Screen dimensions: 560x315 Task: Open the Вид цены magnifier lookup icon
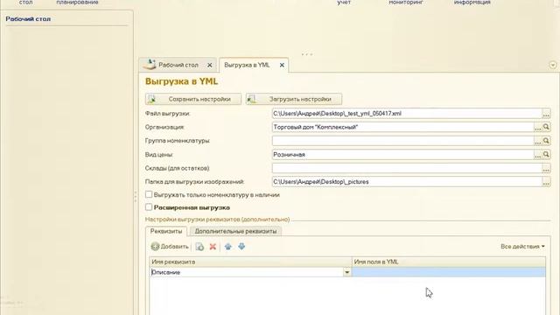tap(546, 155)
